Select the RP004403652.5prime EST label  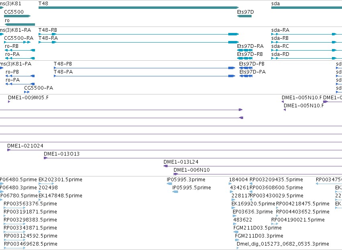coord(303,212)
